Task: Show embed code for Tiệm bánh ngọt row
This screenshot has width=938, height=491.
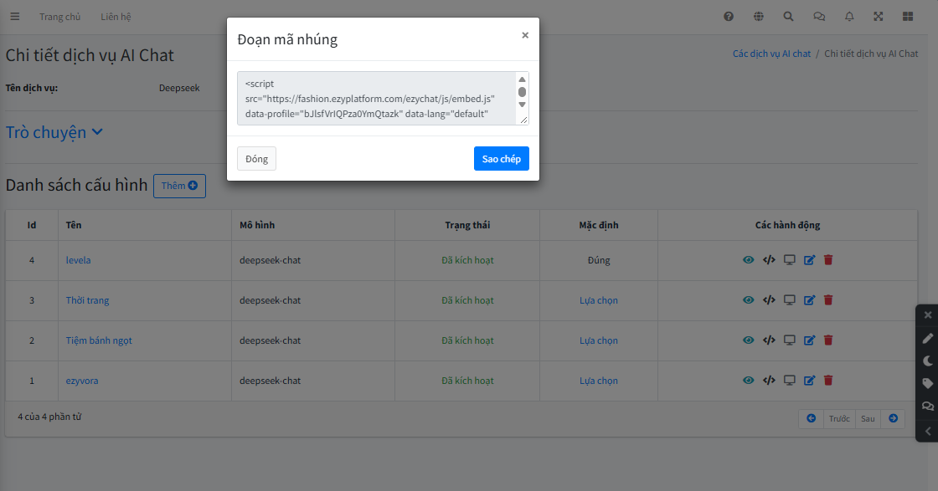Action: click(770, 340)
